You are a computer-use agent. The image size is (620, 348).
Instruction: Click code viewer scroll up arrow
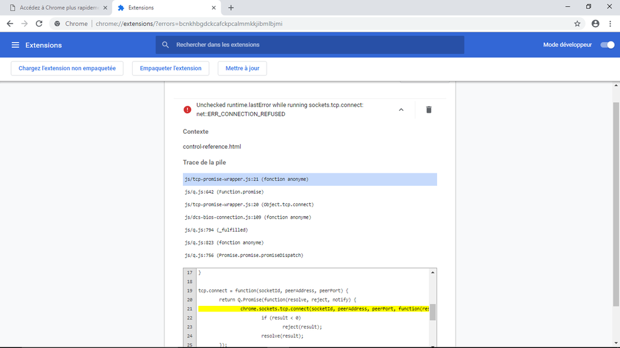coord(433,272)
